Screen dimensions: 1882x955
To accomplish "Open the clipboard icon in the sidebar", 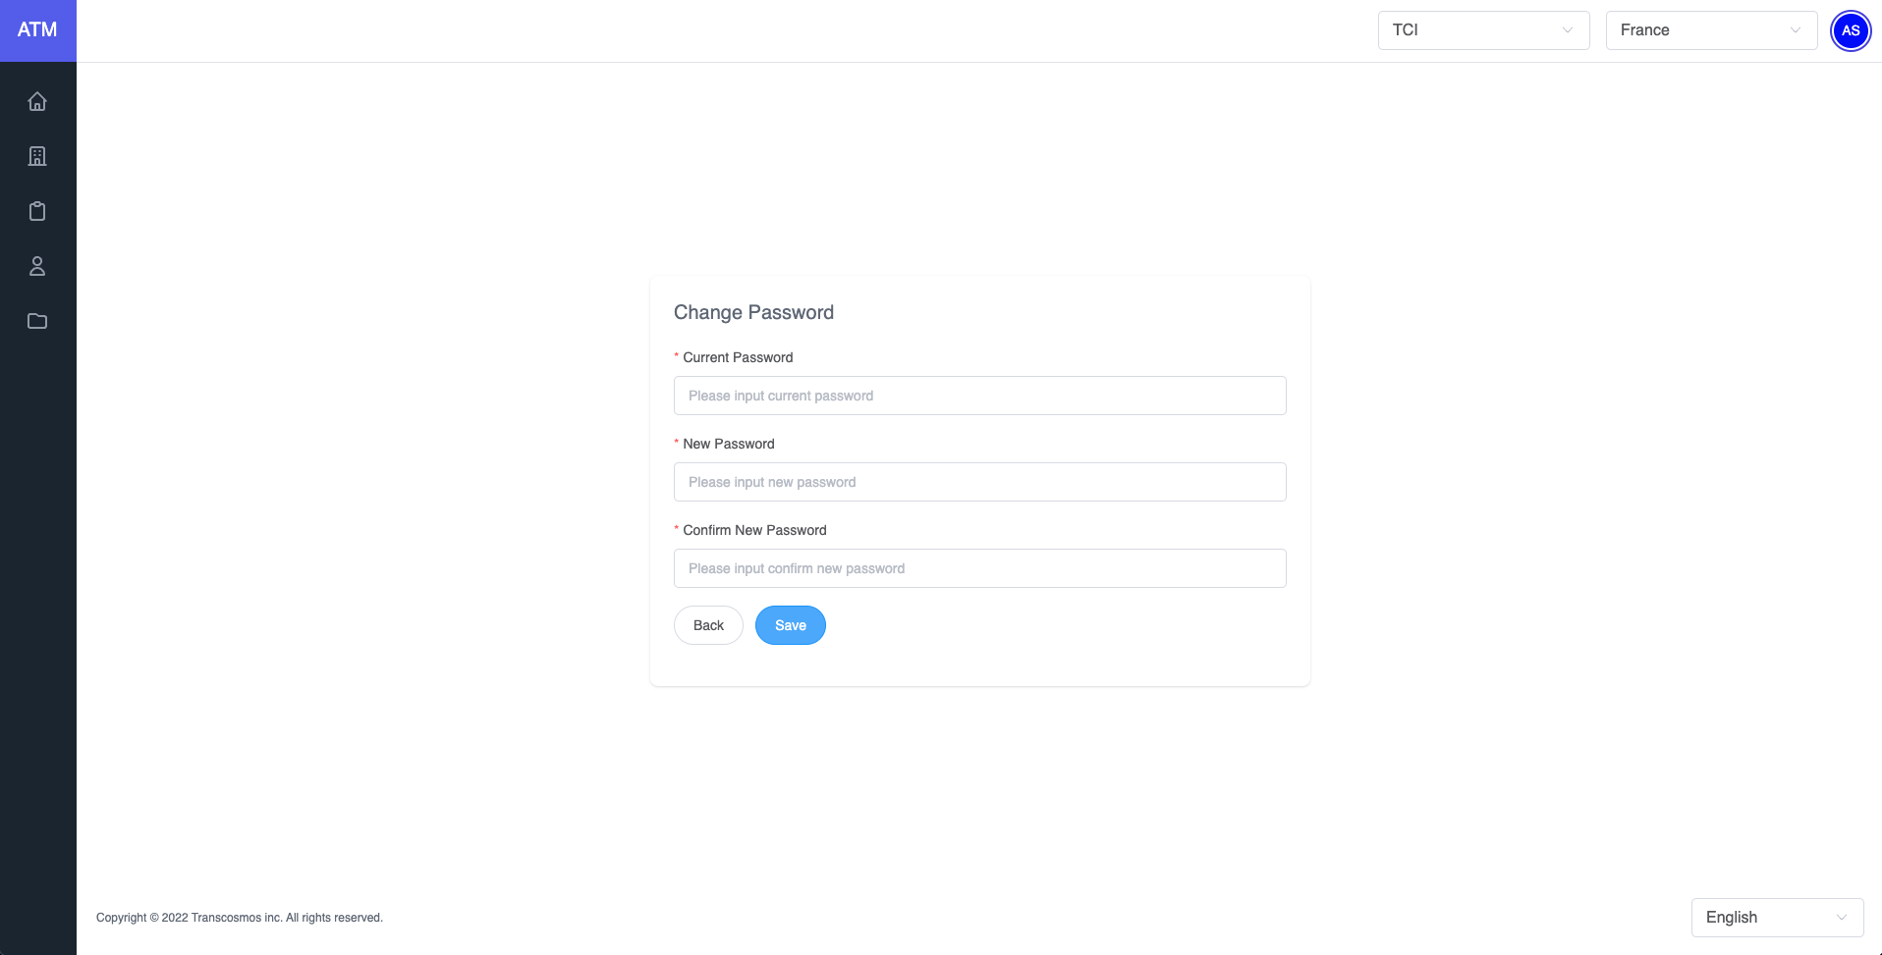I will [x=37, y=211].
